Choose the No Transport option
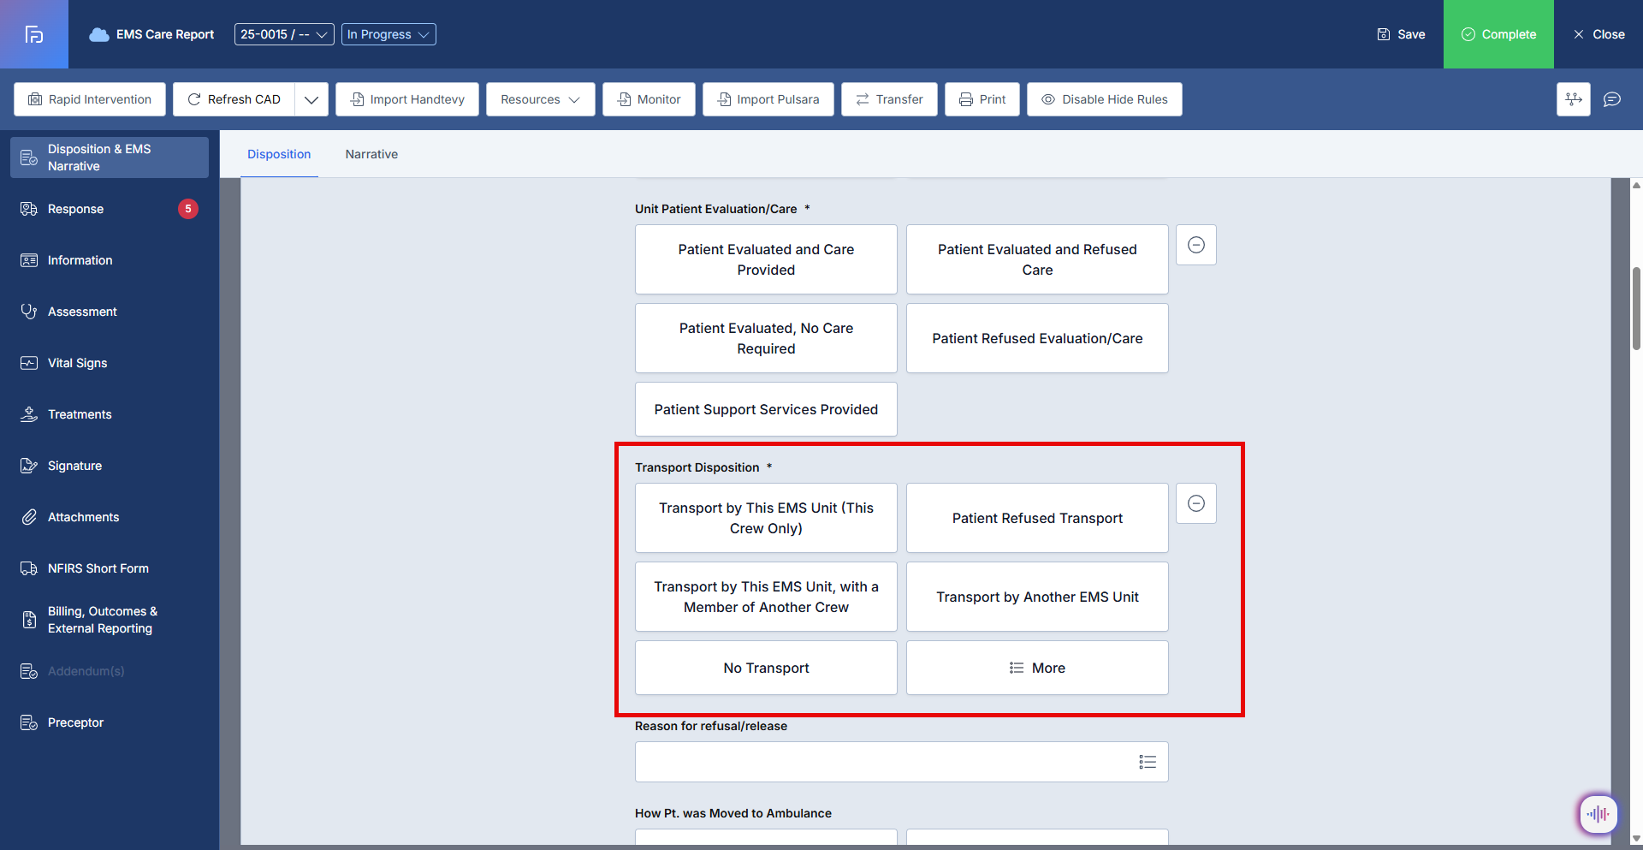Screen dimensions: 1643x850 [x=766, y=668]
